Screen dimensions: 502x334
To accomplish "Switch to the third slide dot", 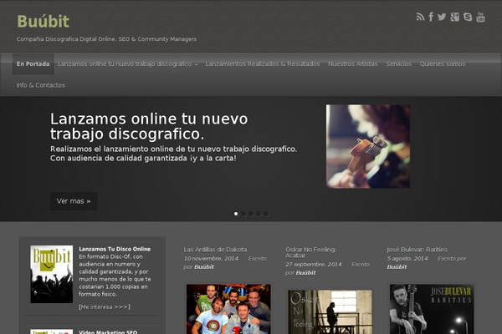I will (251, 214).
